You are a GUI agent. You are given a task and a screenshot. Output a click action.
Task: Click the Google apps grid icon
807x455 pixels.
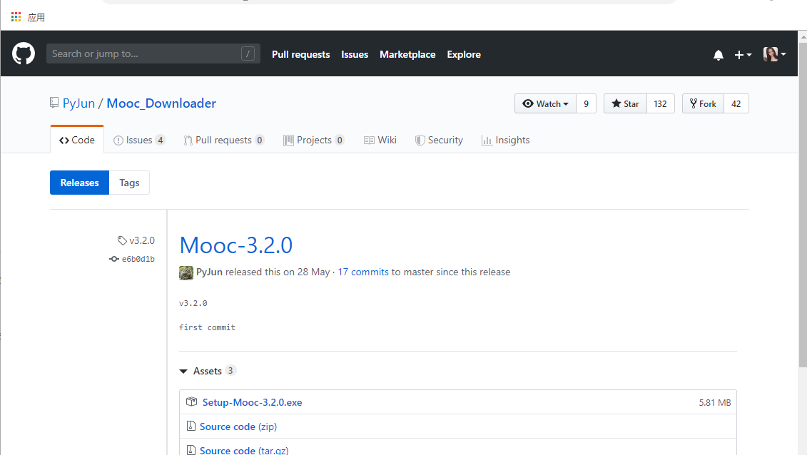point(16,17)
